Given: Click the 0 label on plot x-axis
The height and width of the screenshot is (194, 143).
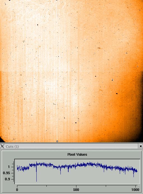Looking at the screenshot, I should [17, 190].
